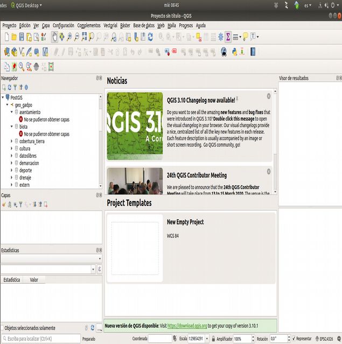Open the Python Console icon
Image resolution: width=342 pixels, height=344 pixels.
click(234, 52)
